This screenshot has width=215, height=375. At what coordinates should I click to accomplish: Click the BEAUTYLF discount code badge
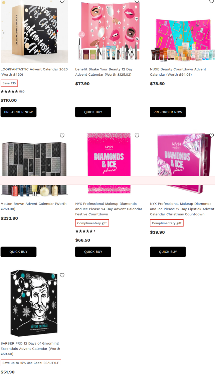click(x=31, y=363)
